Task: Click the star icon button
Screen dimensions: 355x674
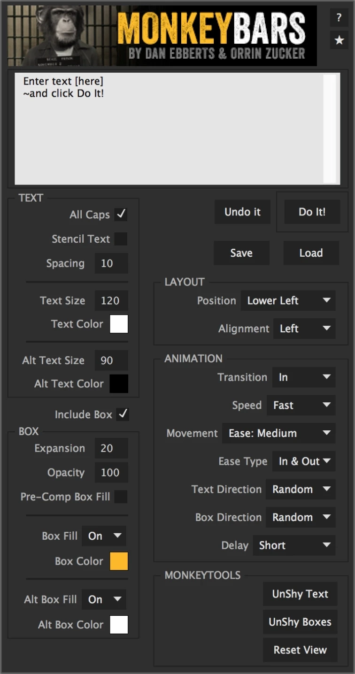Action: [339, 41]
